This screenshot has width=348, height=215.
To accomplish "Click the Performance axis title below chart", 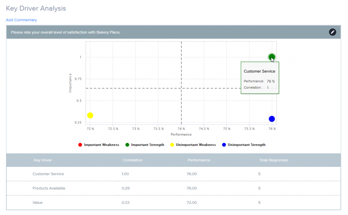I will tap(181, 135).
